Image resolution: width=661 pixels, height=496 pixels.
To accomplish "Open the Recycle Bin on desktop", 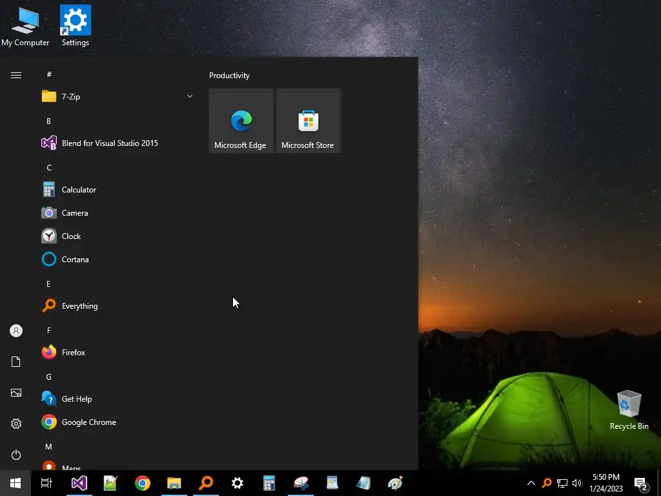I will [629, 410].
